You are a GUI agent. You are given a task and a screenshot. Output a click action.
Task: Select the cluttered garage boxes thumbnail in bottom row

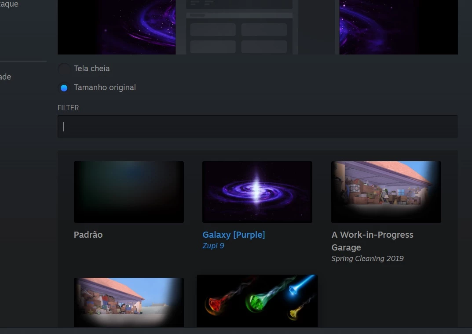(x=129, y=302)
